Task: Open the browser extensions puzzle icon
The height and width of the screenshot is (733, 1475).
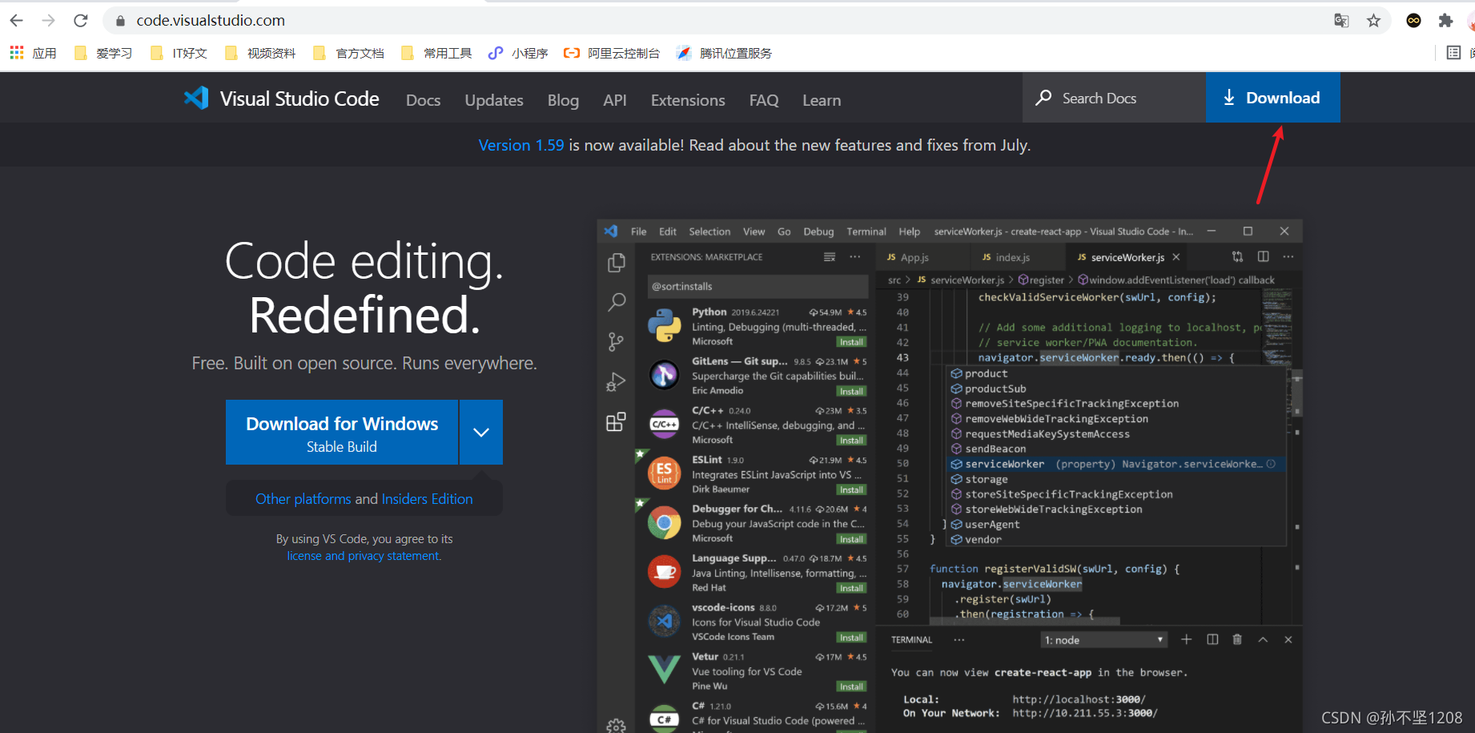Action: 1445,21
